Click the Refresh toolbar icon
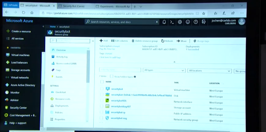Image resolution: width=266 pixels, height=132 pixels. 167,41
